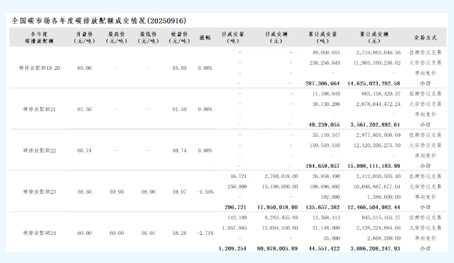Click cumulative amount 7,586,800.00

tap(384, 197)
